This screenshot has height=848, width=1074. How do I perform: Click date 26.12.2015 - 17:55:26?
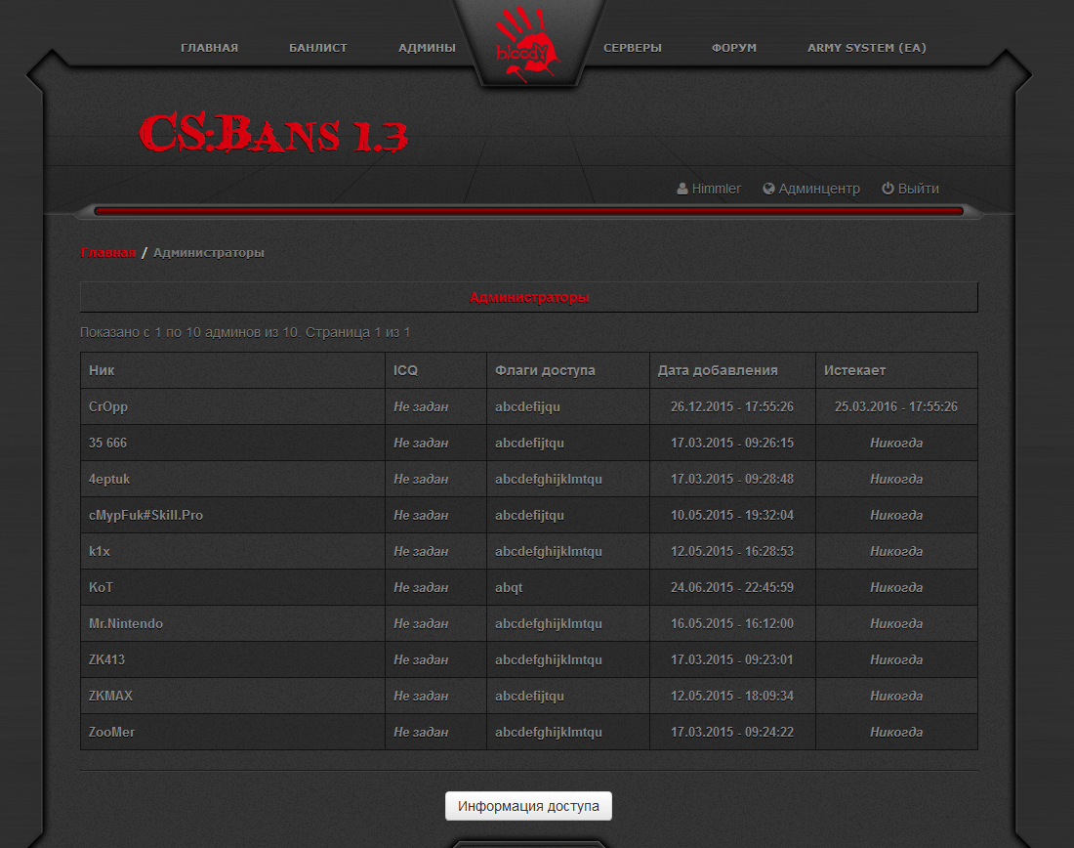coord(732,406)
